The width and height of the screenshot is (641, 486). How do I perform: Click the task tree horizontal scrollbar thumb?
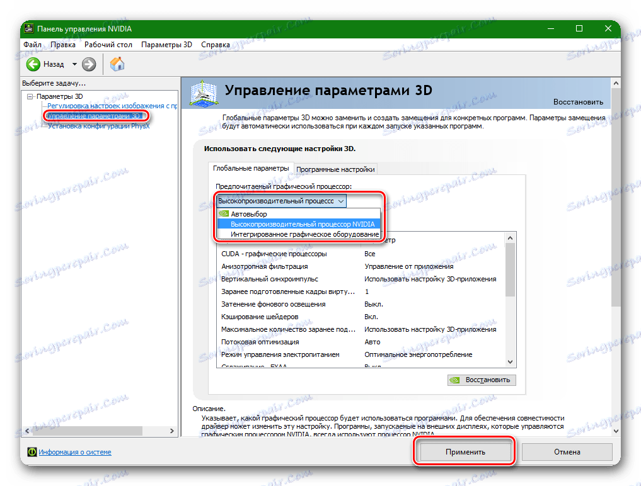click(x=87, y=431)
